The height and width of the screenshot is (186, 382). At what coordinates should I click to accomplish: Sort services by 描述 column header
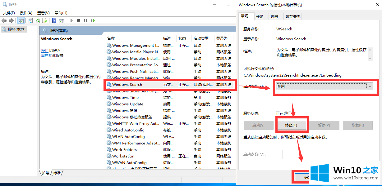tap(169, 38)
